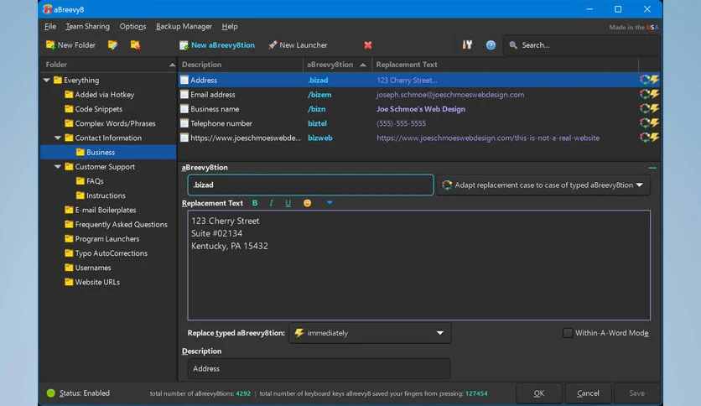Click the lightning icon on Business name row
Screen dimensions: 701x406
[655, 108]
